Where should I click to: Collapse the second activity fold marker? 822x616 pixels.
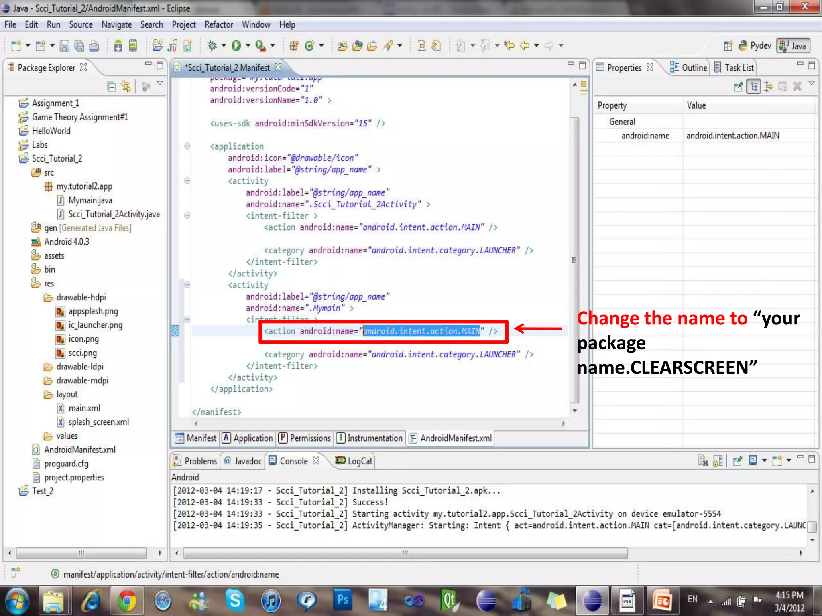pos(187,284)
